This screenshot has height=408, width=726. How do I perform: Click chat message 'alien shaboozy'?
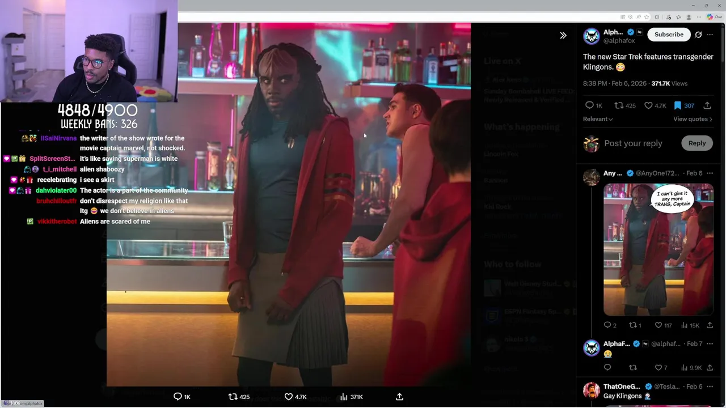coord(102,169)
